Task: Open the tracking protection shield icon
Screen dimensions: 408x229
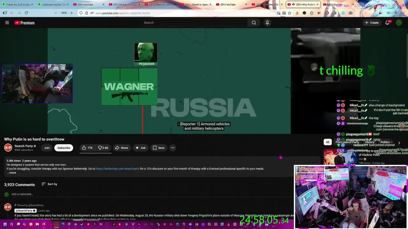Action: point(81,13)
